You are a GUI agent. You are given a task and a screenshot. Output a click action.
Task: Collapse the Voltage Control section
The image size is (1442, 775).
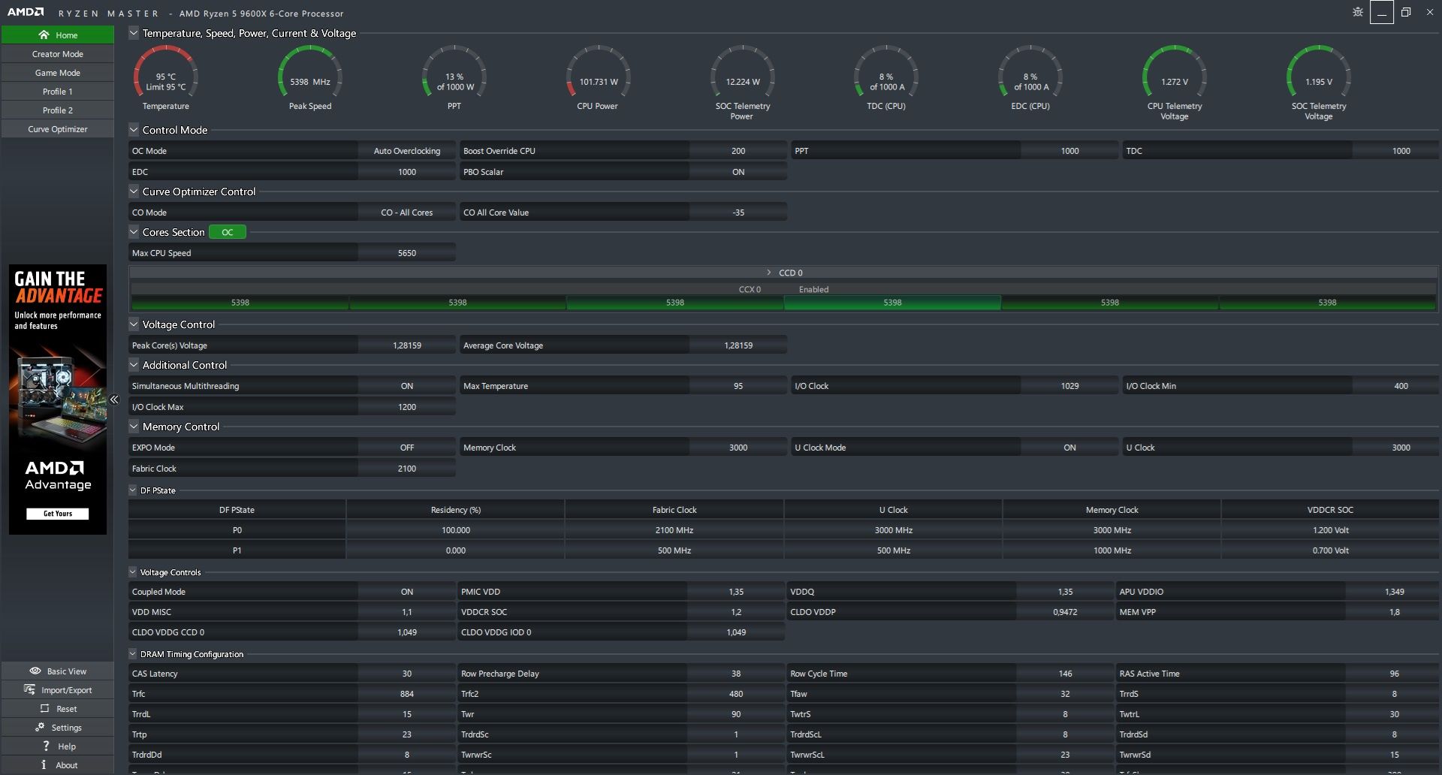point(134,324)
